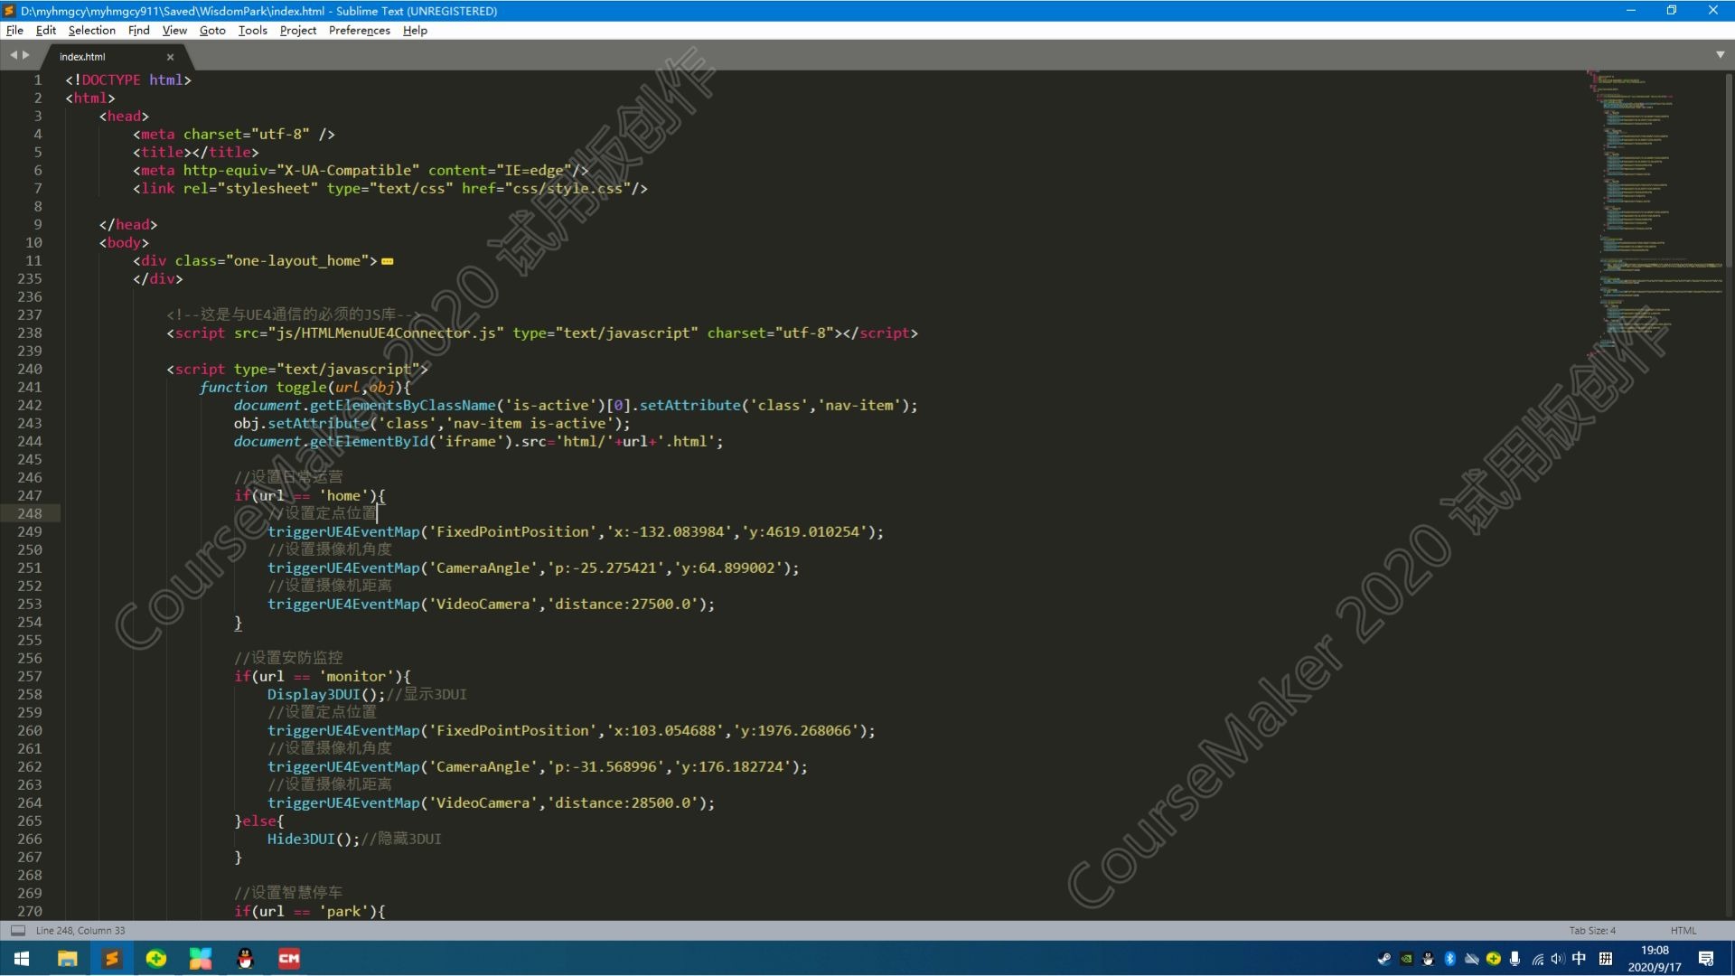Toggle the microphone tray icon

(1515, 958)
